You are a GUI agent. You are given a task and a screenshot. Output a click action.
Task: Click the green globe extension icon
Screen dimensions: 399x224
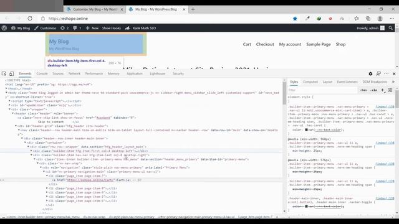click(x=319, y=19)
